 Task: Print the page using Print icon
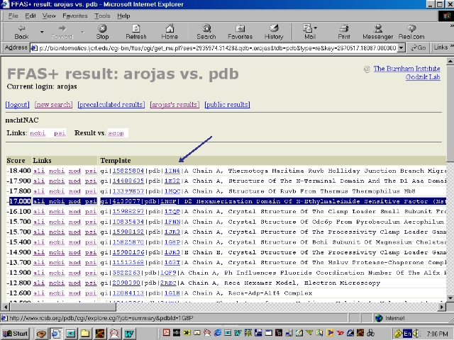(344, 31)
